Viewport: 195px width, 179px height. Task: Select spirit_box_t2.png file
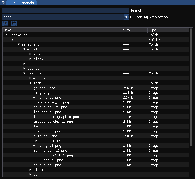[x=50, y=150]
